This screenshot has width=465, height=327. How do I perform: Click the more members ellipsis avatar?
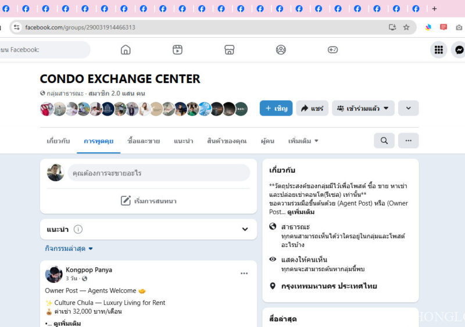241,109
